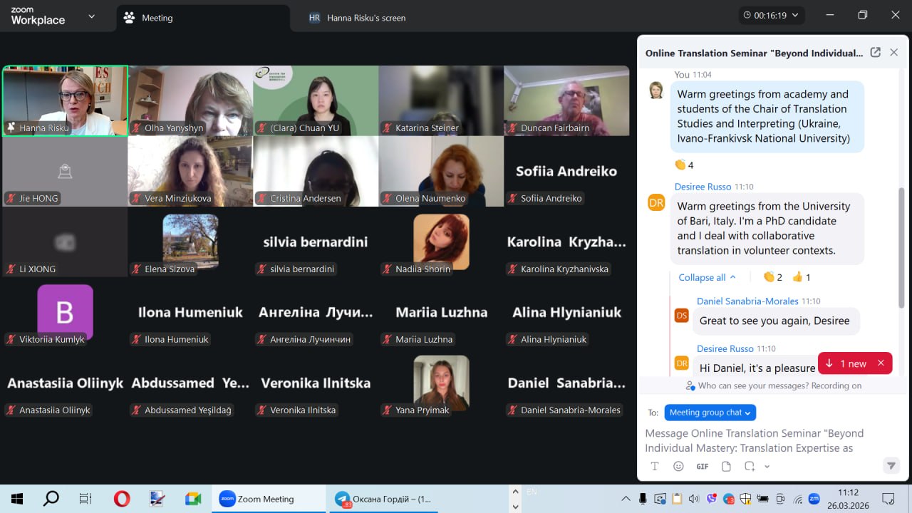Open the text formatting options in chat
Screen dimensions: 912x513
click(x=655, y=466)
